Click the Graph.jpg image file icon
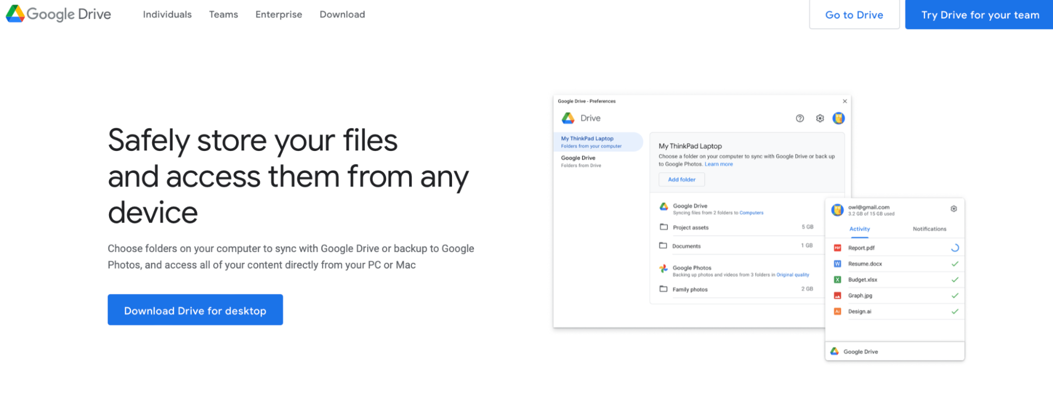 838,296
